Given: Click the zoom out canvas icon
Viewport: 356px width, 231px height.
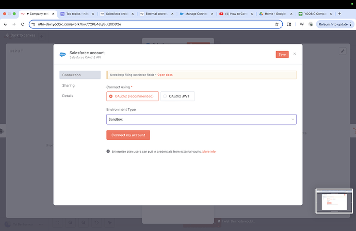Looking at the screenshot, I should click(x=84, y=223).
